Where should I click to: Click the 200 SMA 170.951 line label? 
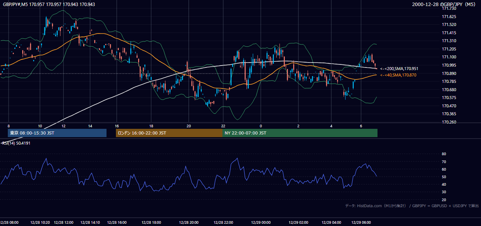click(399, 69)
